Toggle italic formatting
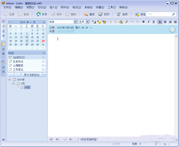179x147 pixels. [x=149, y=22]
